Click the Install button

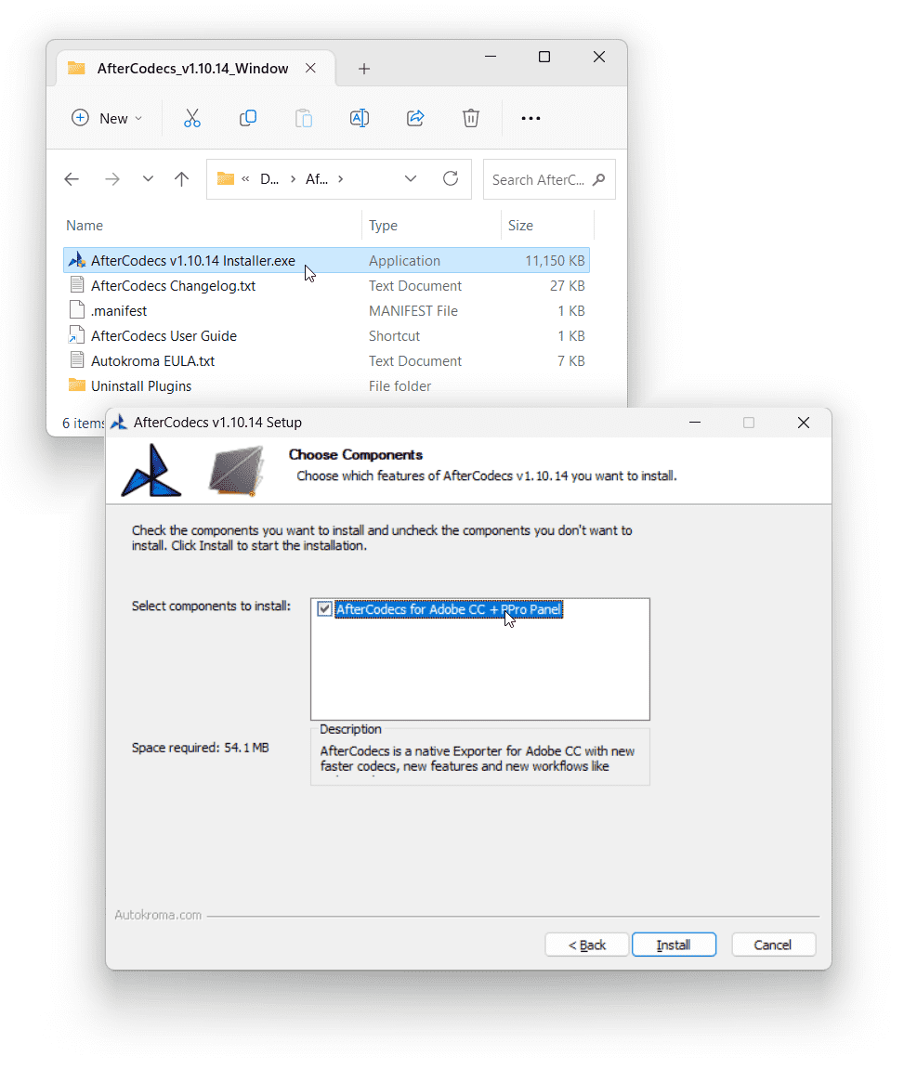(674, 945)
